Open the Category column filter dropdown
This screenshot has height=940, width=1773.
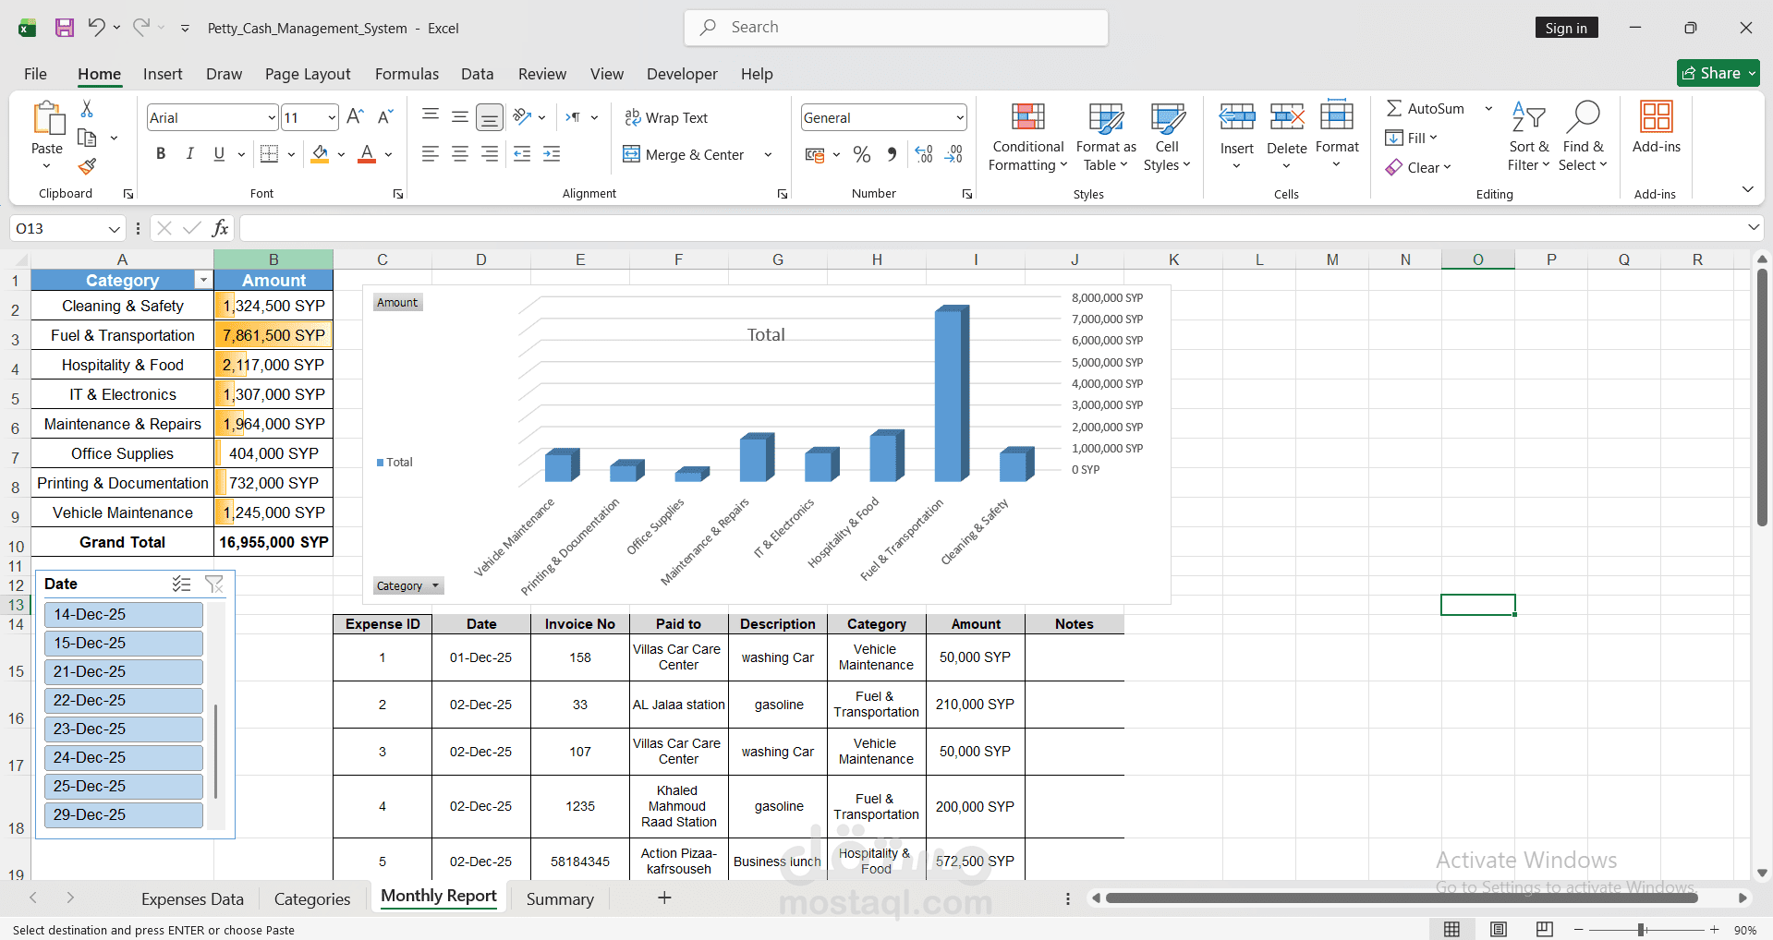202,279
